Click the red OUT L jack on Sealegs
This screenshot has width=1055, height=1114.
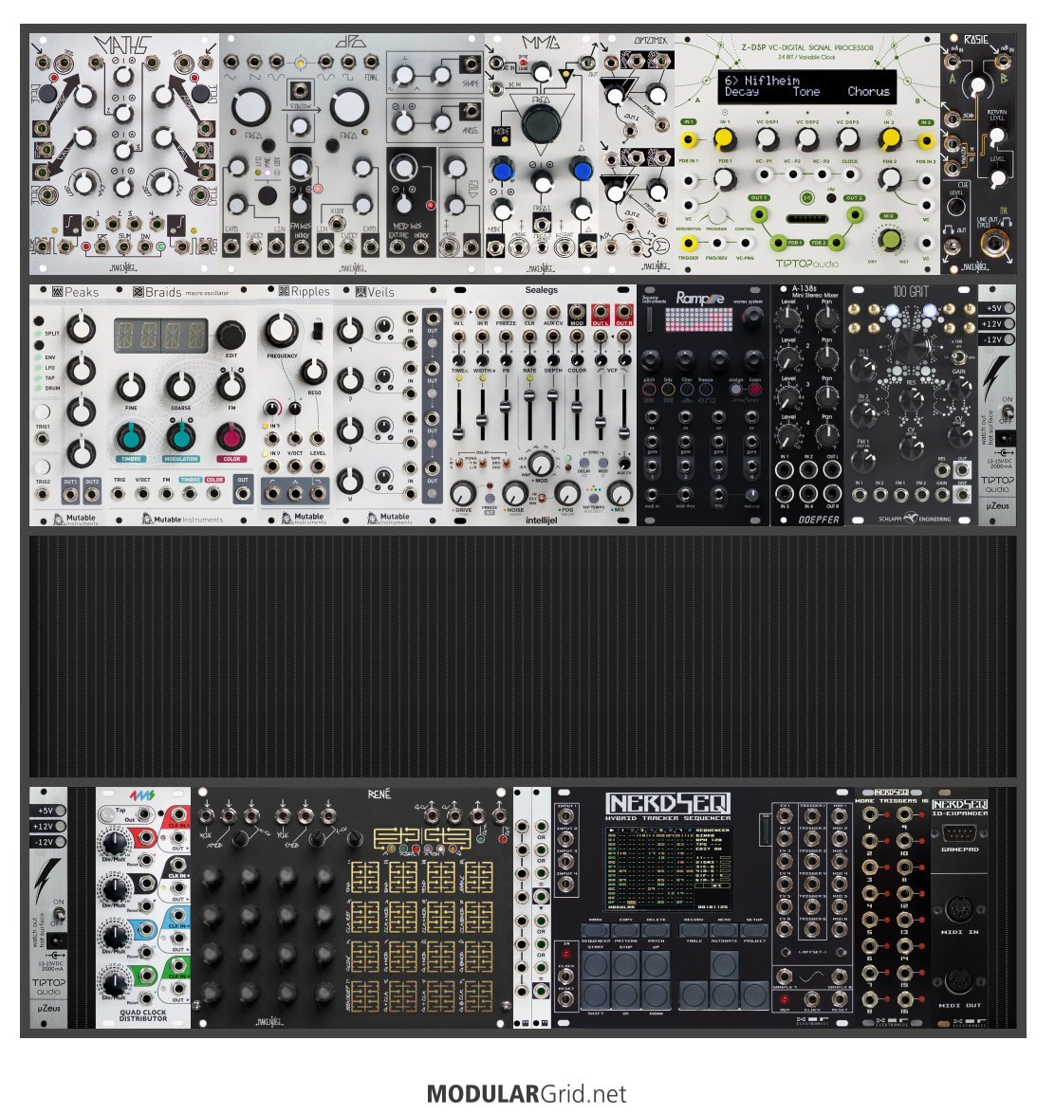[x=600, y=312]
